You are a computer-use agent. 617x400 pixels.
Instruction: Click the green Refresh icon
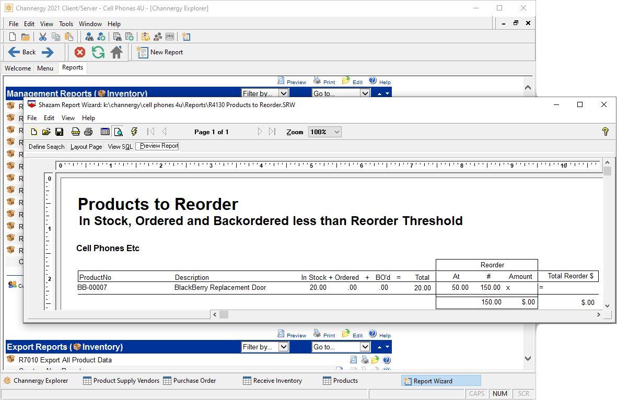click(x=98, y=52)
